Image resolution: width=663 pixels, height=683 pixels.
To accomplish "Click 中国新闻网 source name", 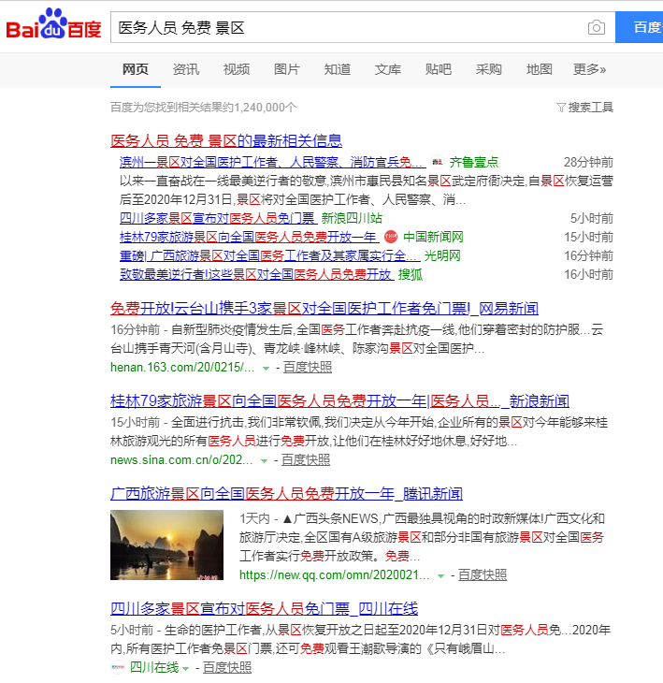I will [433, 237].
